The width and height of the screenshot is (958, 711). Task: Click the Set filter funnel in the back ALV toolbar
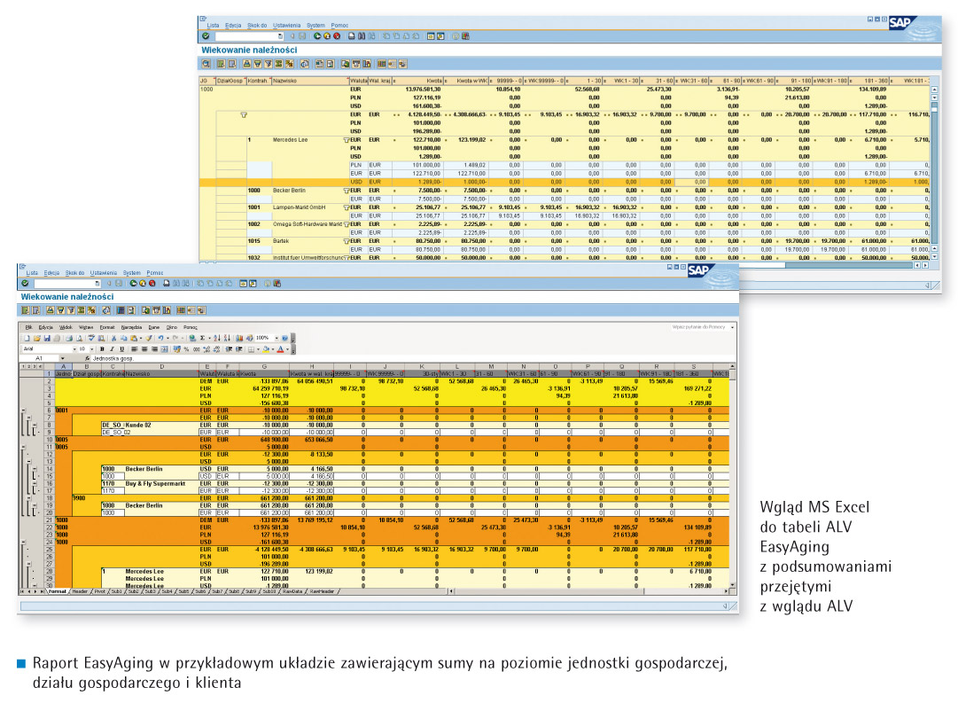coord(269,64)
